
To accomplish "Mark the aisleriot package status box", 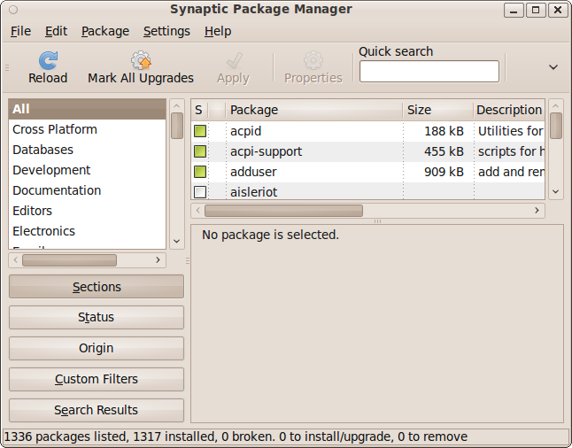I will [200, 192].
